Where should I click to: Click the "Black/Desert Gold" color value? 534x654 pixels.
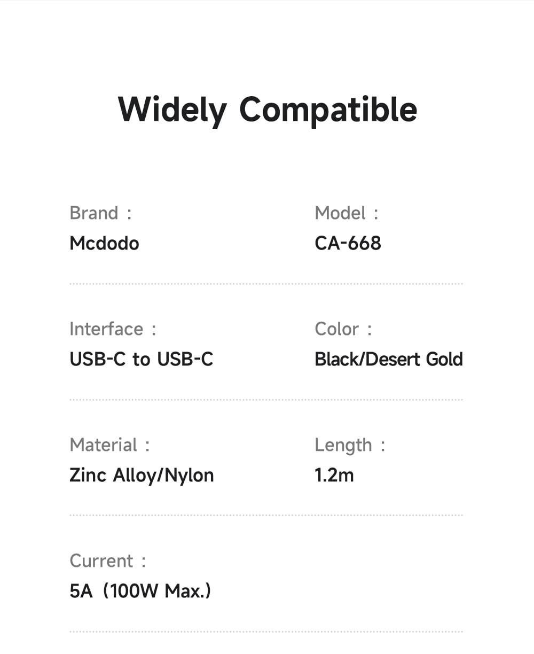click(x=389, y=360)
